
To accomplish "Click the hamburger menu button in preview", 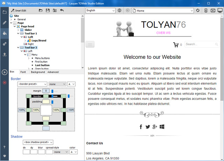I will [x=90, y=44].
